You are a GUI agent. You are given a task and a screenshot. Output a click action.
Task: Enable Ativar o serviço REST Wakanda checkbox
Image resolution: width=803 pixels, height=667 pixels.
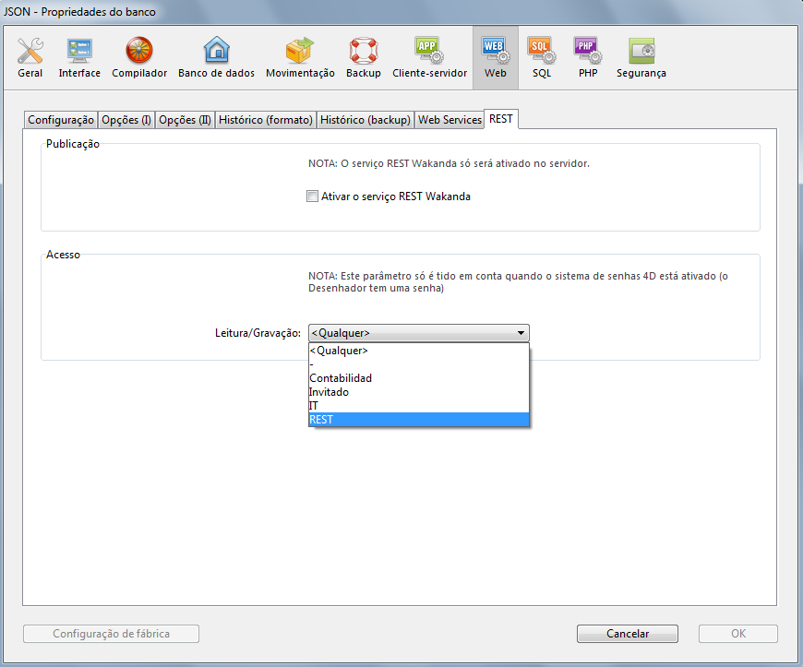pos(312,197)
